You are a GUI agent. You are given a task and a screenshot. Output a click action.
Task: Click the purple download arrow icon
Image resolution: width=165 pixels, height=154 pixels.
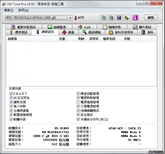click(135, 18)
